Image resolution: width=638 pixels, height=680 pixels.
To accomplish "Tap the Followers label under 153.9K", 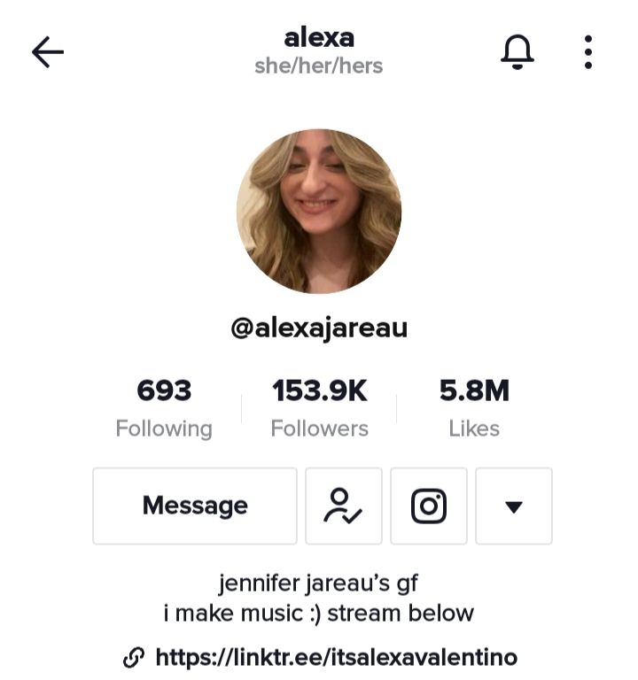I will click(x=319, y=429).
